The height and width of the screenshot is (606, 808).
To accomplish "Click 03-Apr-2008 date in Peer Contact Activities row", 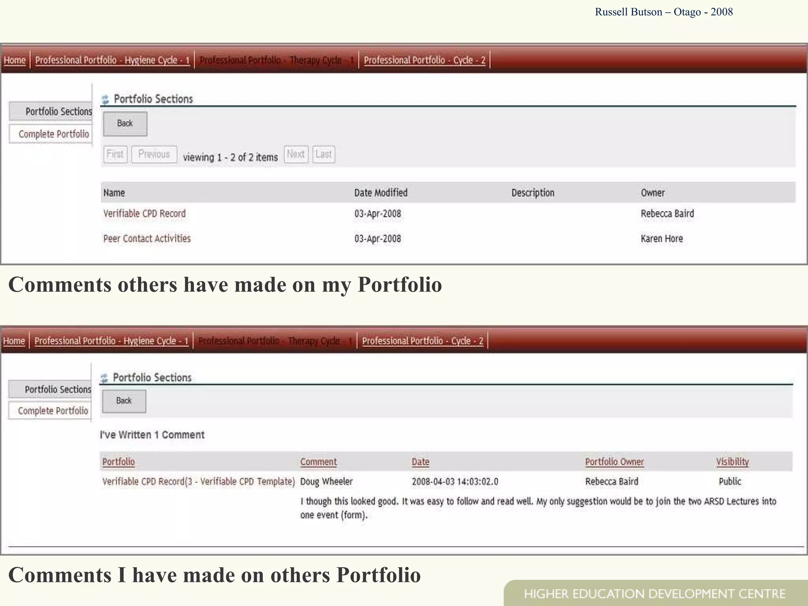I will click(378, 239).
